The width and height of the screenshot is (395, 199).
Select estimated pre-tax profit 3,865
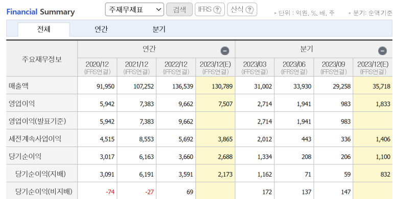225,139
